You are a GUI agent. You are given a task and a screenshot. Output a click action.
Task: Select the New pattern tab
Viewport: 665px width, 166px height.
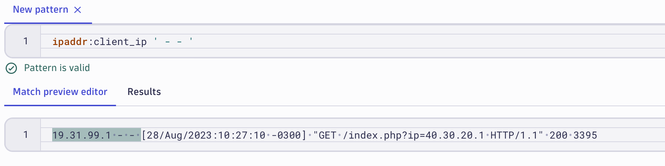(40, 10)
